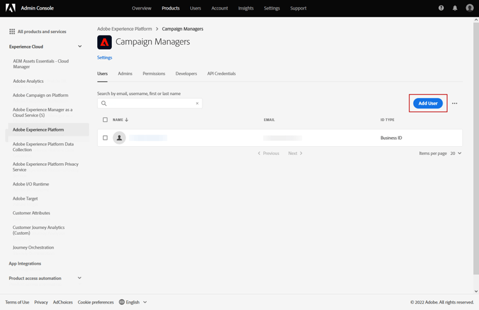The width and height of the screenshot is (479, 310).
Task: Open the more options ellipsis menu
Action: pos(455,103)
